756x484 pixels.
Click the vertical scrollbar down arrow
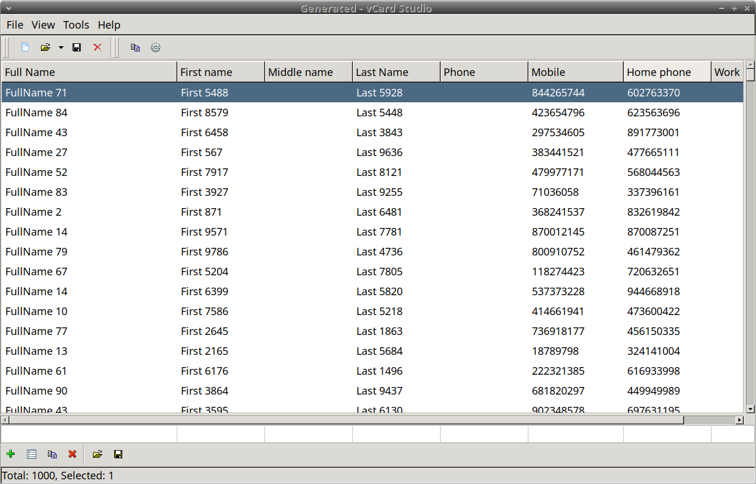click(750, 409)
